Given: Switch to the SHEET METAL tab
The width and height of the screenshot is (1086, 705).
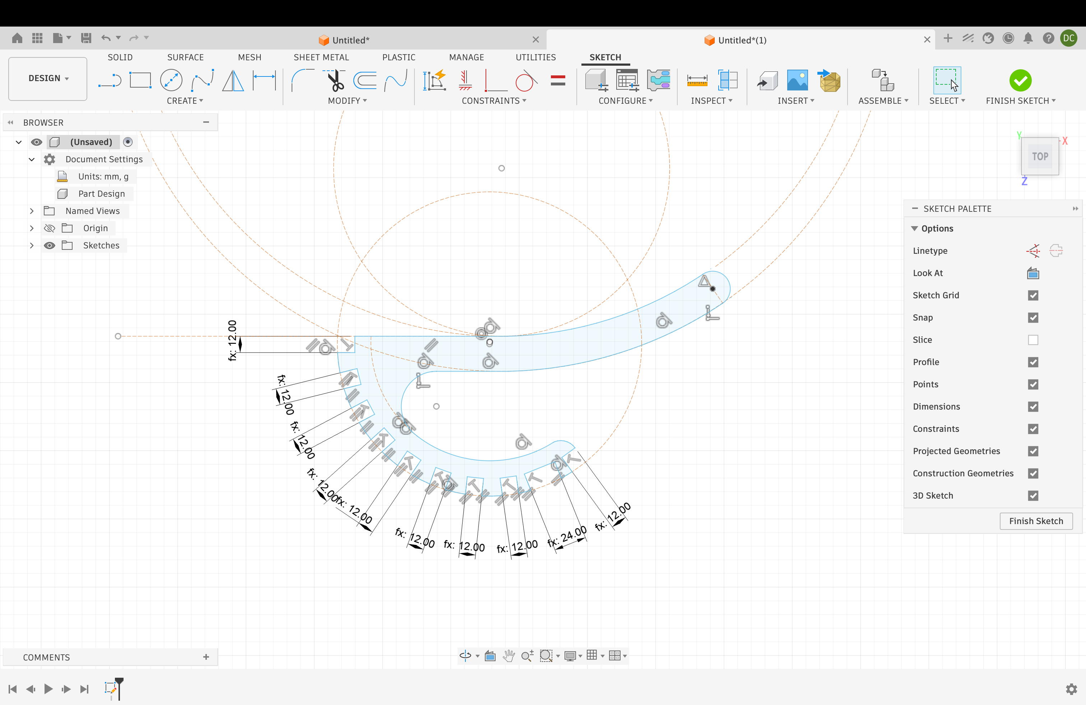Looking at the screenshot, I should point(321,57).
